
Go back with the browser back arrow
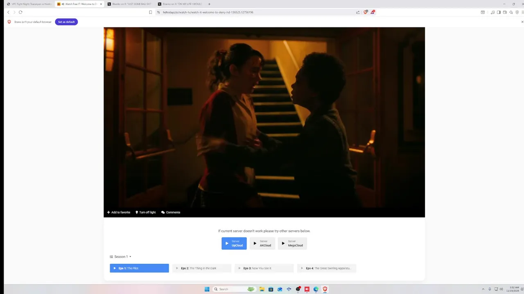click(8, 12)
